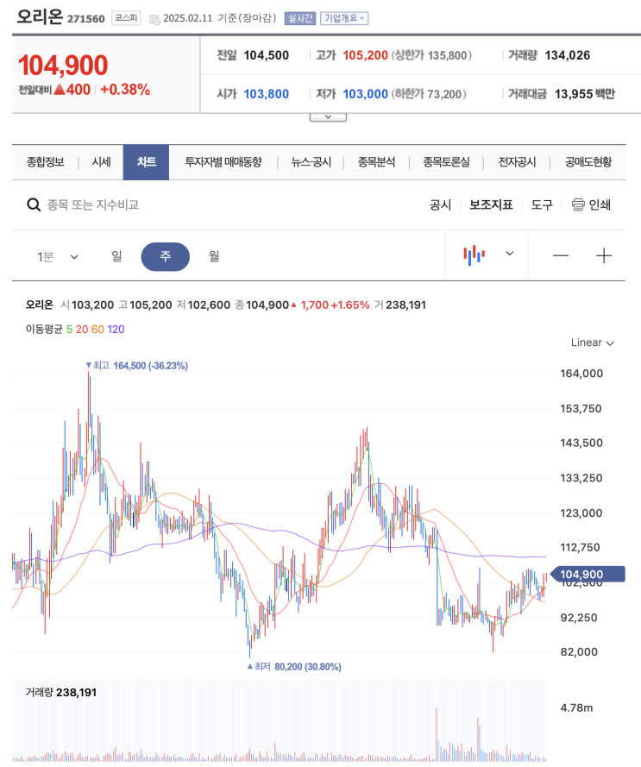641x767 pixels.
Task: Click the 전일 104,500 value
Action: click(267, 55)
